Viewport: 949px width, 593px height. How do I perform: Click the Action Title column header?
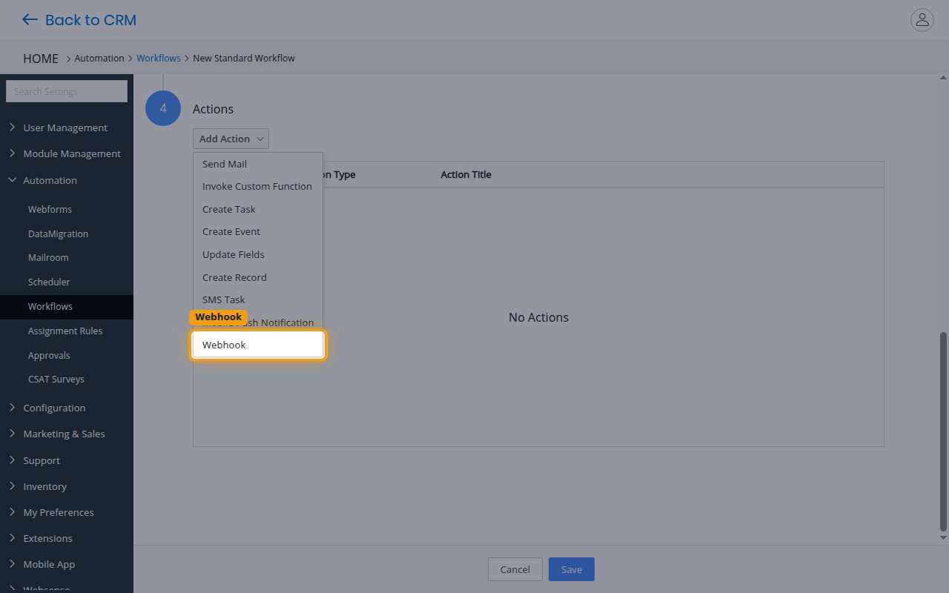466,175
